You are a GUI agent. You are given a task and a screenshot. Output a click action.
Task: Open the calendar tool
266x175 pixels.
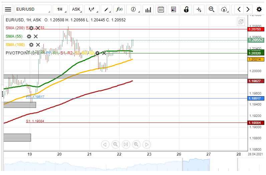click(x=161, y=9)
